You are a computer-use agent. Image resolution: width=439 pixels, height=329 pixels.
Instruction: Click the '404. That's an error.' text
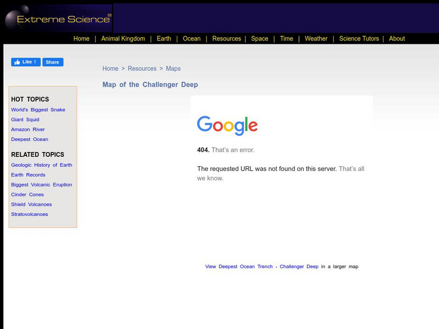[226, 150]
